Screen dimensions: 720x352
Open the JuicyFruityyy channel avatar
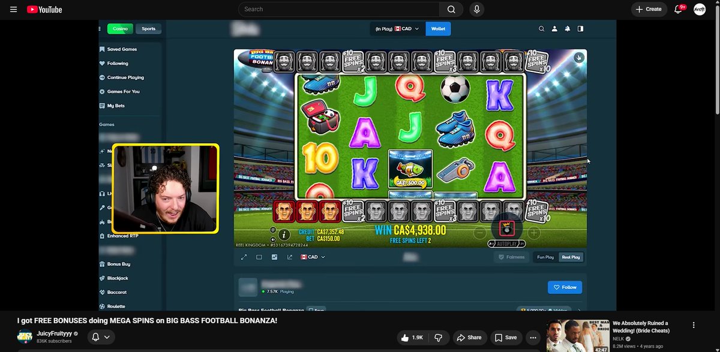coord(24,337)
